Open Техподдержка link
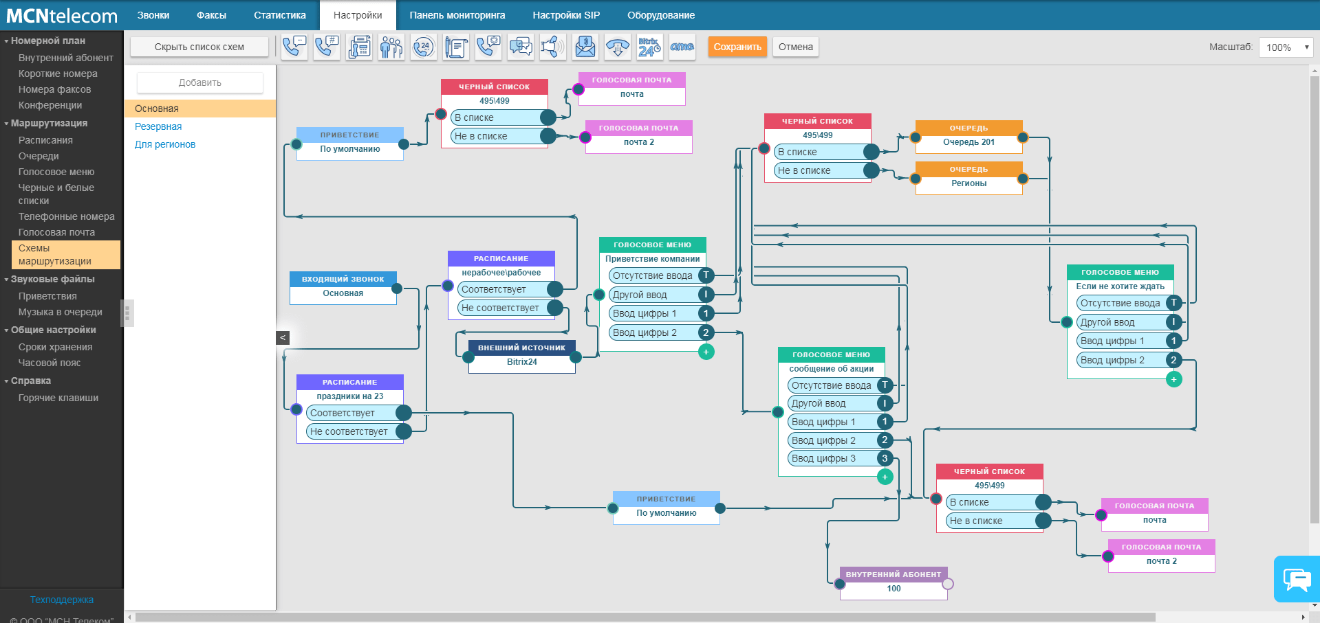The height and width of the screenshot is (623, 1320). pos(62,600)
